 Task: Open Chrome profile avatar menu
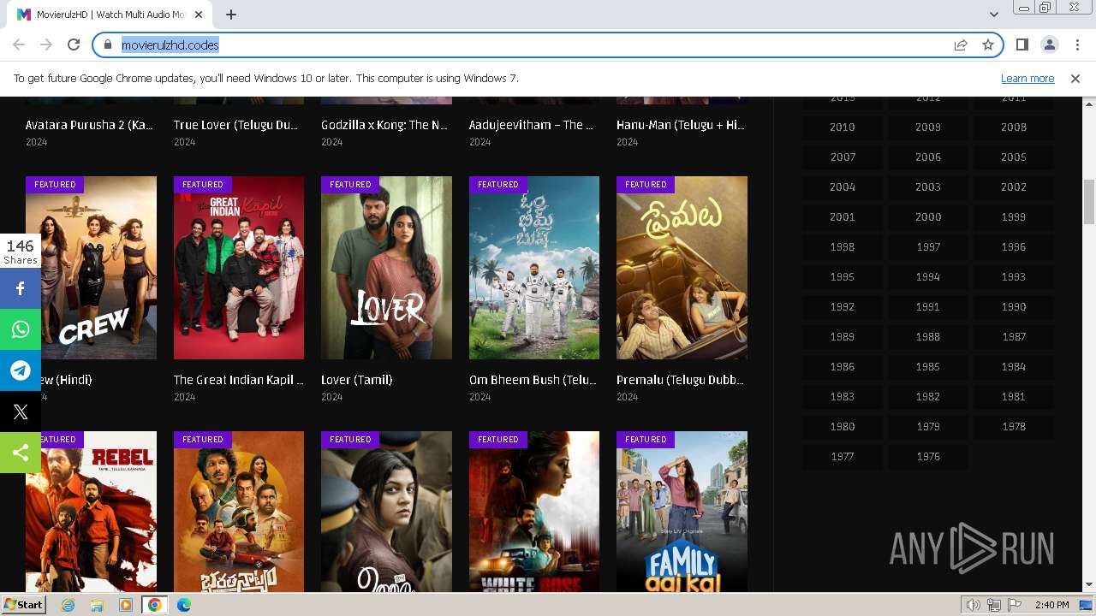tap(1049, 44)
